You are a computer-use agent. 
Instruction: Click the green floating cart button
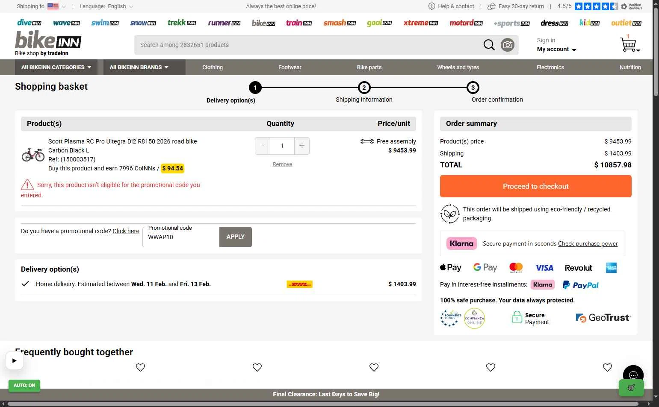[x=631, y=388]
